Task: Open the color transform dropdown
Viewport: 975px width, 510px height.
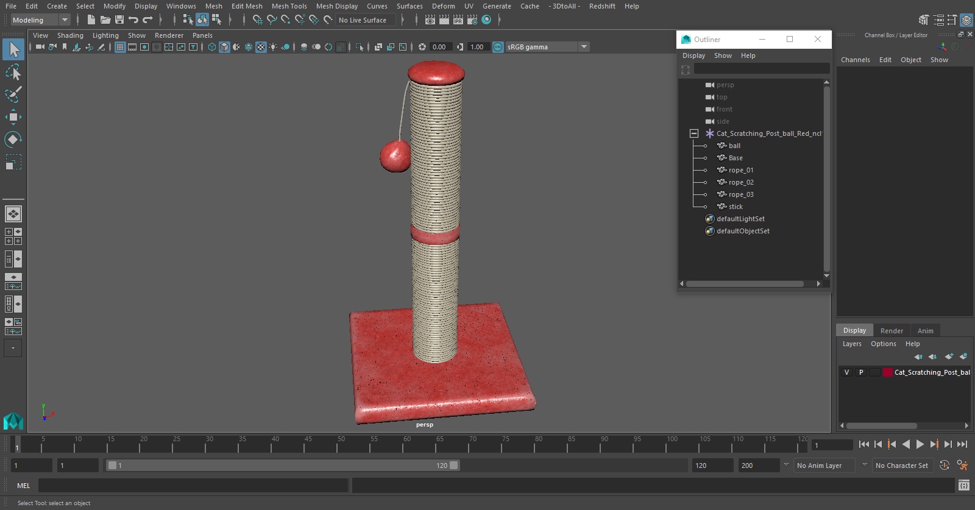Action: pyautogui.click(x=584, y=47)
